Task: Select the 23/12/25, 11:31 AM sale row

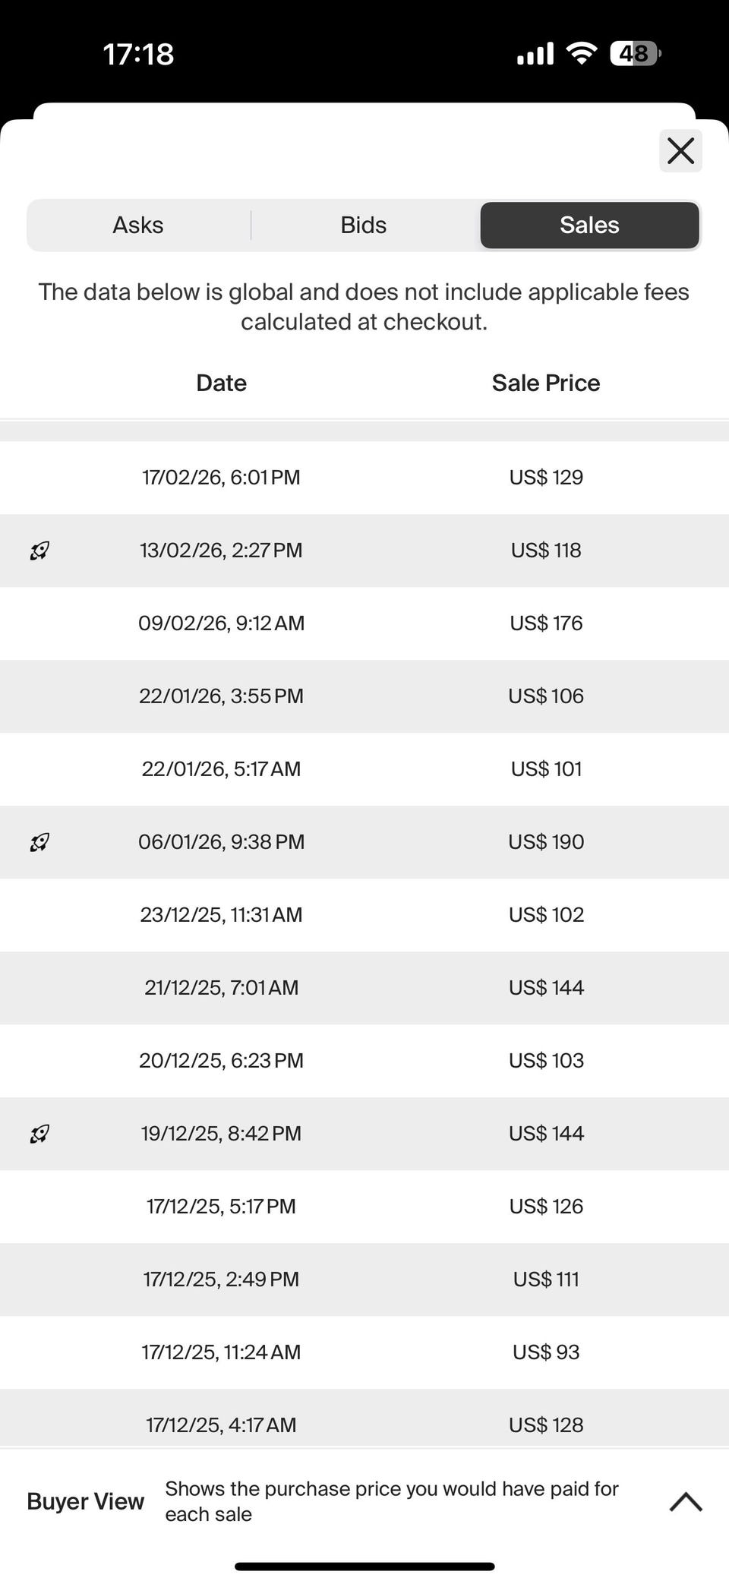Action: [221, 915]
